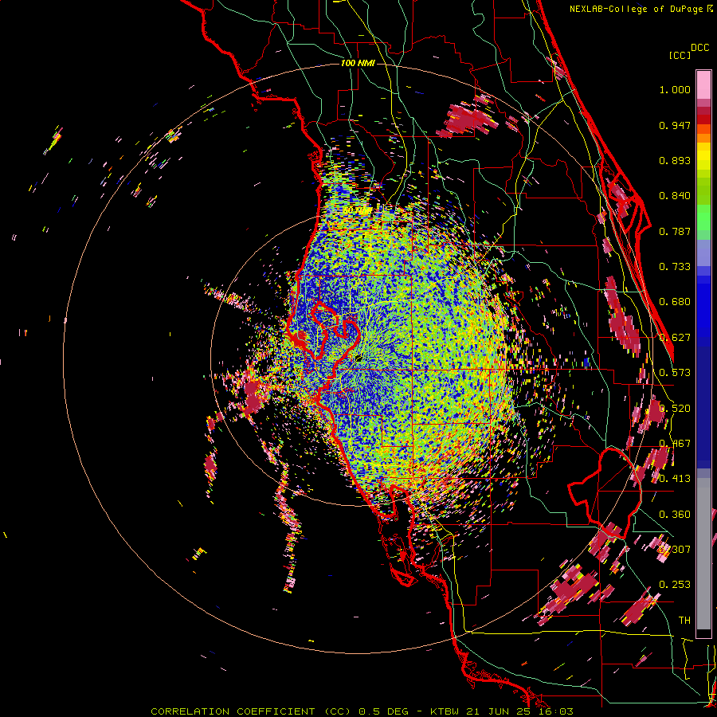Select the 0.520 scale value
The height and width of the screenshot is (717, 717).
(x=675, y=409)
